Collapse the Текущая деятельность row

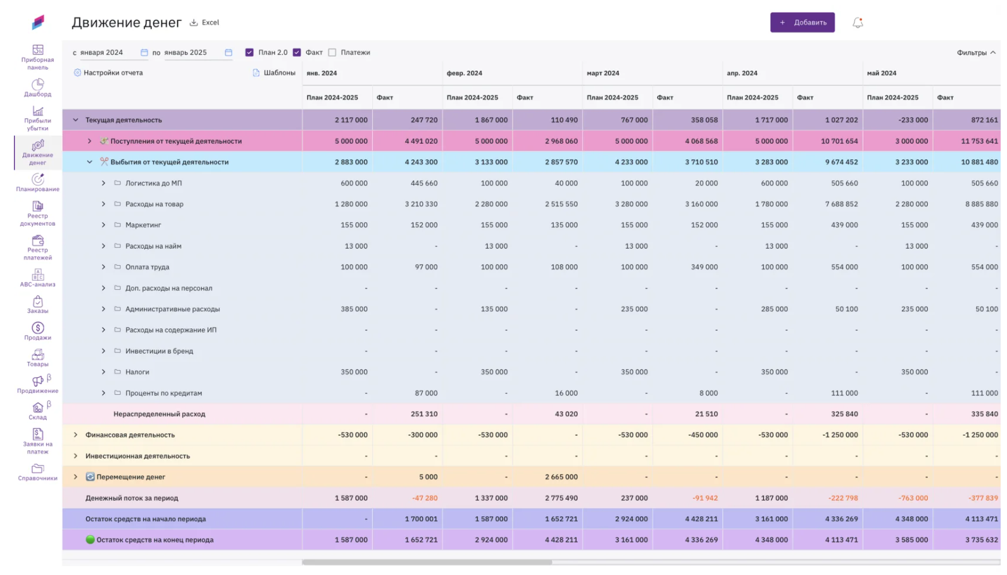[x=75, y=120]
